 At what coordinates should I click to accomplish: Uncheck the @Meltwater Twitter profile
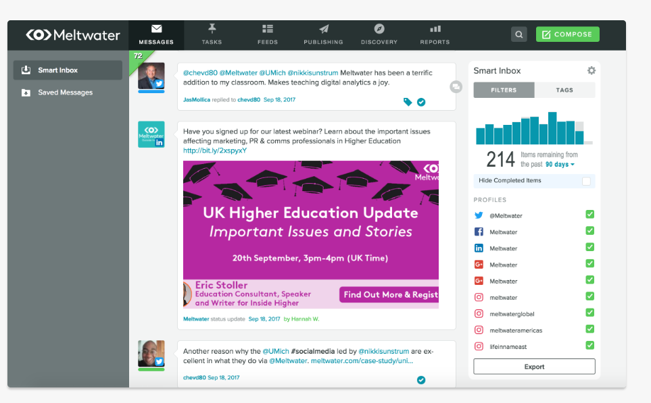[589, 215]
